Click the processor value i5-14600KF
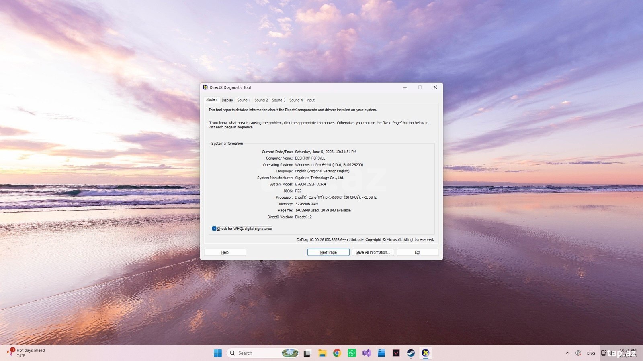Screen dimensions: 643x361 coord(336,197)
